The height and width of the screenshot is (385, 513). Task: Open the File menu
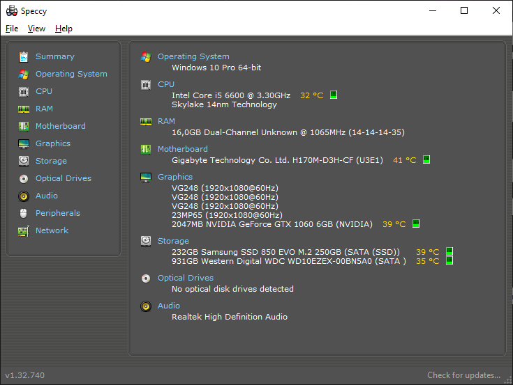tap(12, 29)
